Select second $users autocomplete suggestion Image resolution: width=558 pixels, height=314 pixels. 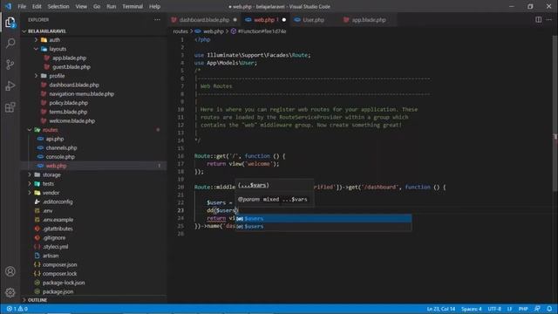tap(323, 227)
